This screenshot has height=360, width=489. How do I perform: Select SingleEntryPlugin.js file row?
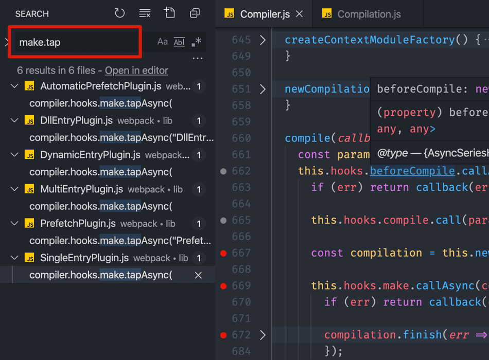point(108,258)
